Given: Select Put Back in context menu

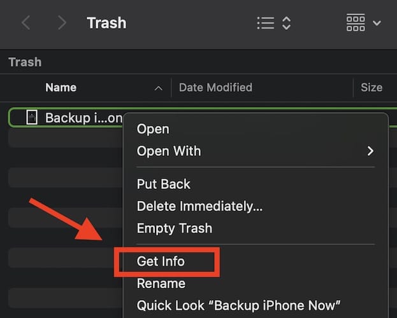Looking at the screenshot, I should coord(164,184).
